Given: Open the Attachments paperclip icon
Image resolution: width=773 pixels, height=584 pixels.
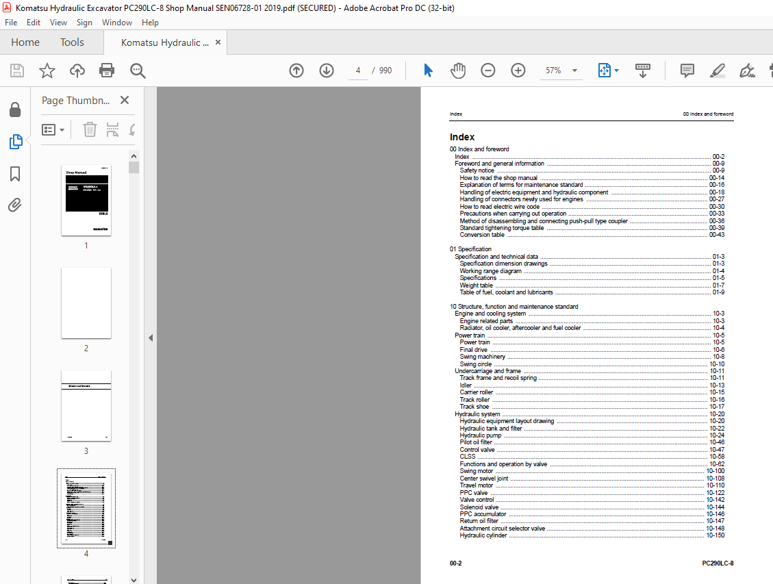Looking at the screenshot, I should (15, 205).
